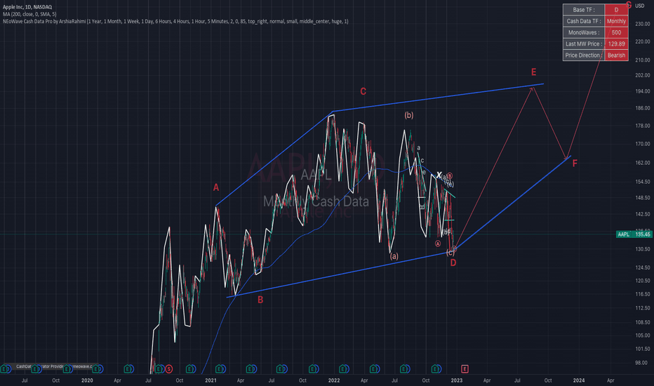Click the 'MonoWaves :' table cell

(584, 32)
